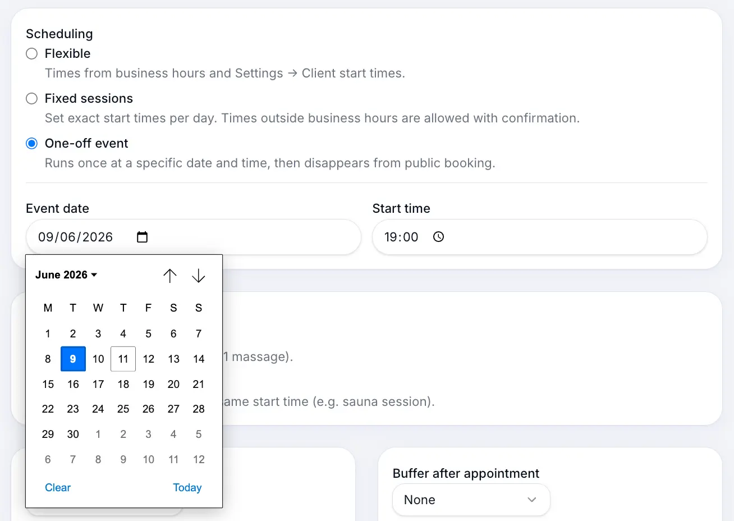Choose June 21 in the calendar
Image resolution: width=734 pixels, height=521 pixels.
tap(199, 384)
